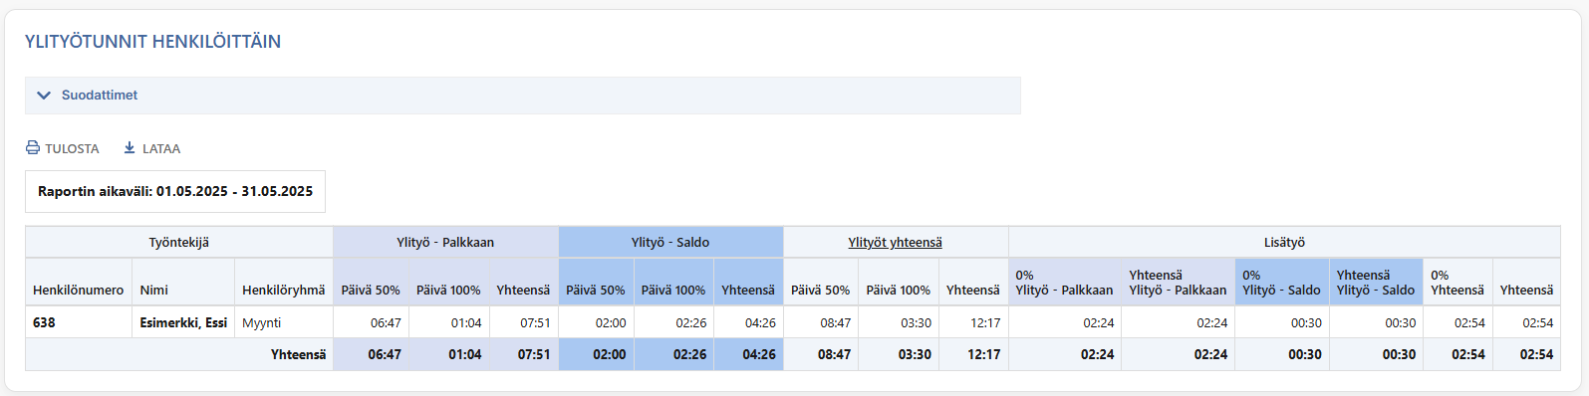Click the Yhteensä totals row label
Image resolution: width=1589 pixels, height=396 pixels.
point(299,354)
